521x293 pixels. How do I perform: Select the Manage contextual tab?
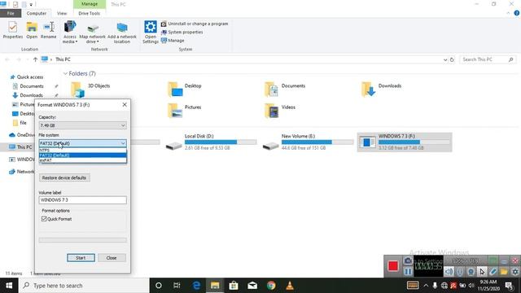coord(90,4)
